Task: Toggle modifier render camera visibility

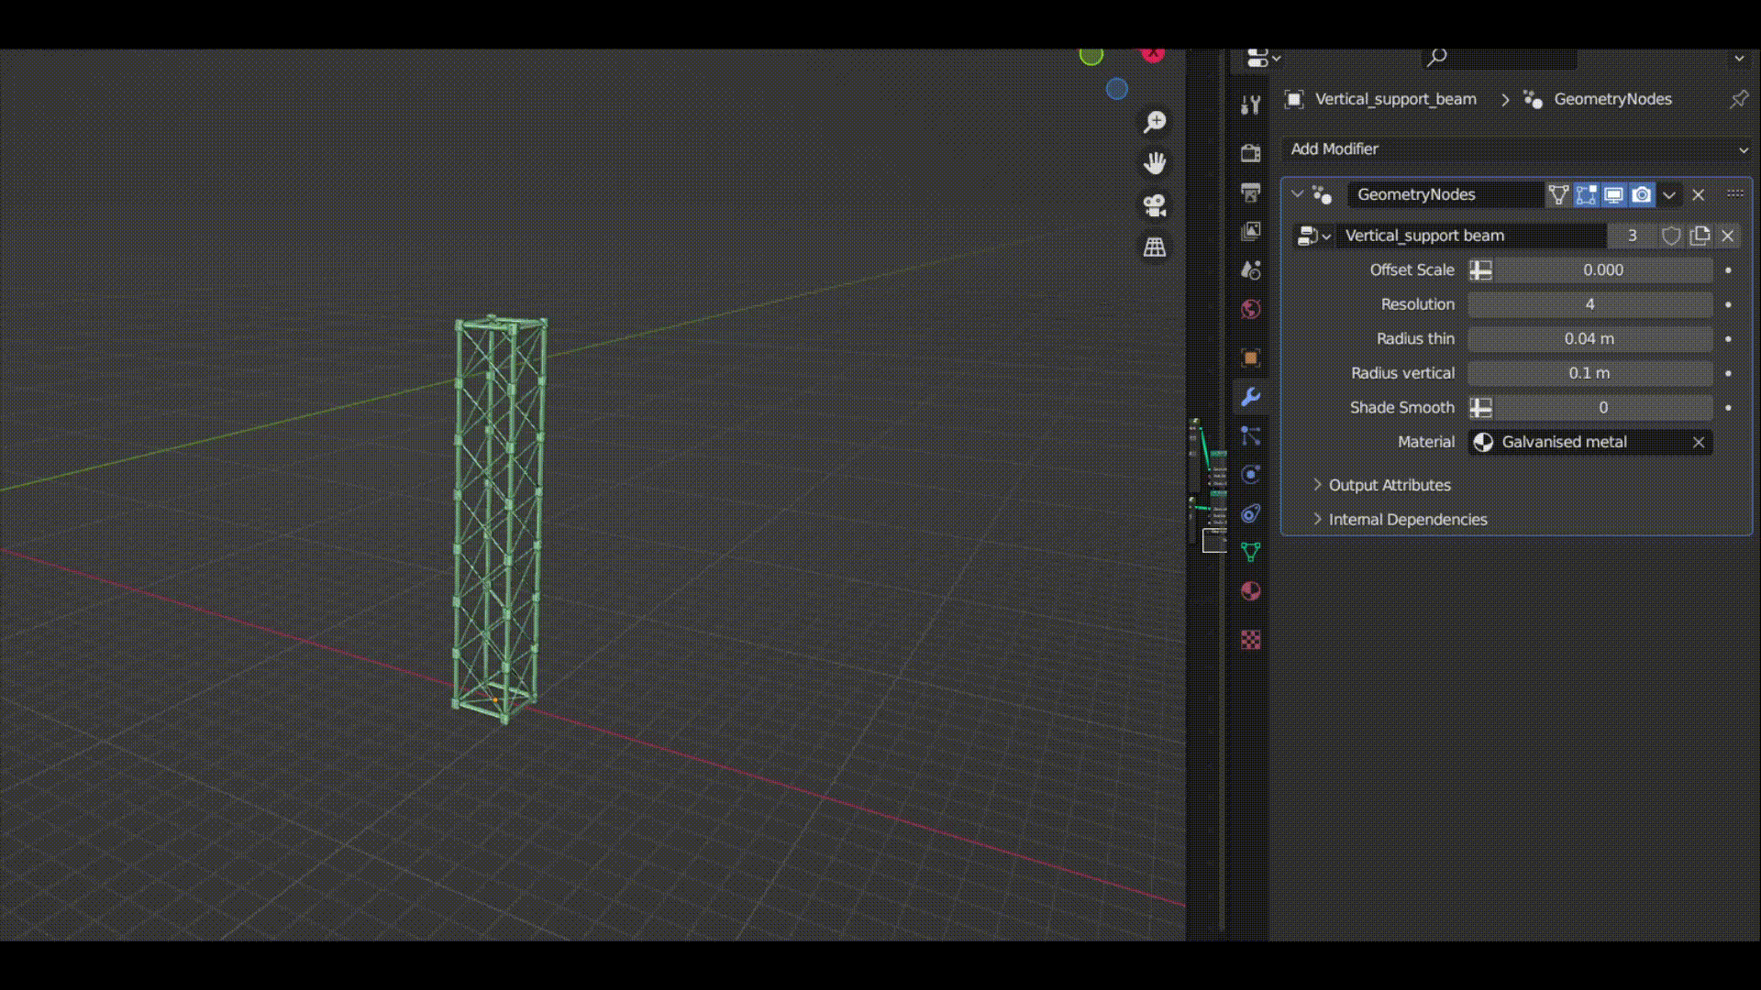Action: (1642, 194)
